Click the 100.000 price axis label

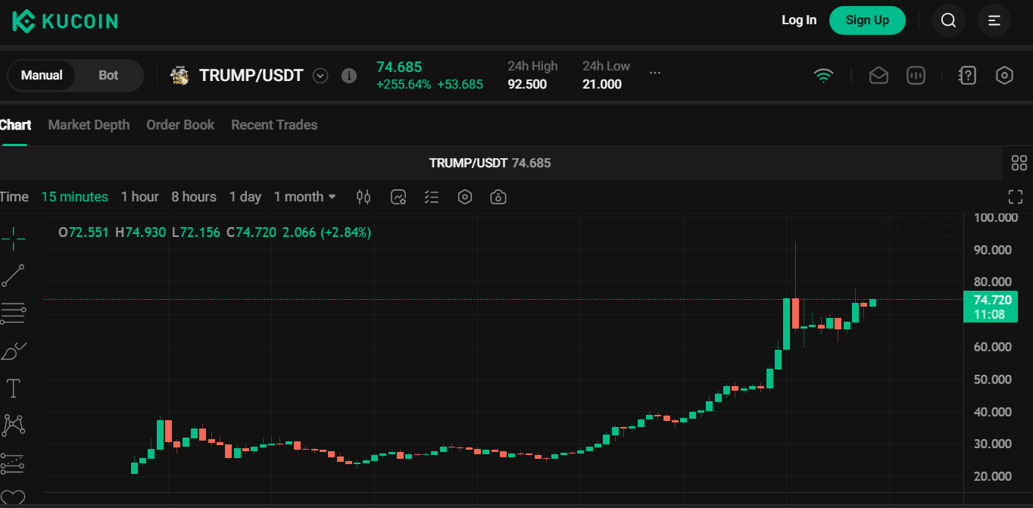click(996, 218)
